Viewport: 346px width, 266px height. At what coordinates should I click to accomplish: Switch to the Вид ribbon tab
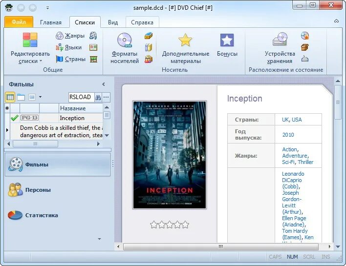tap(113, 22)
